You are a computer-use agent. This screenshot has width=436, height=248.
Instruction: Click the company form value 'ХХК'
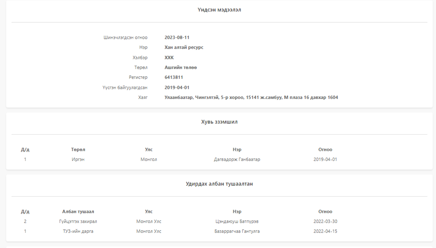click(169, 58)
